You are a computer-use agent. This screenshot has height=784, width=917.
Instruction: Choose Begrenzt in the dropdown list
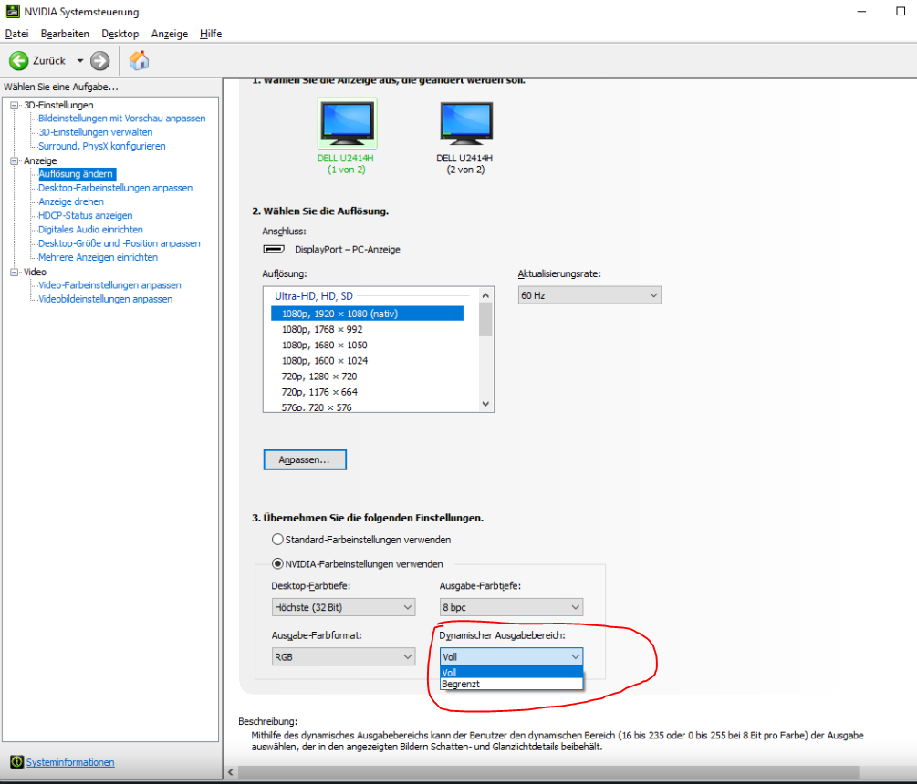(512, 684)
